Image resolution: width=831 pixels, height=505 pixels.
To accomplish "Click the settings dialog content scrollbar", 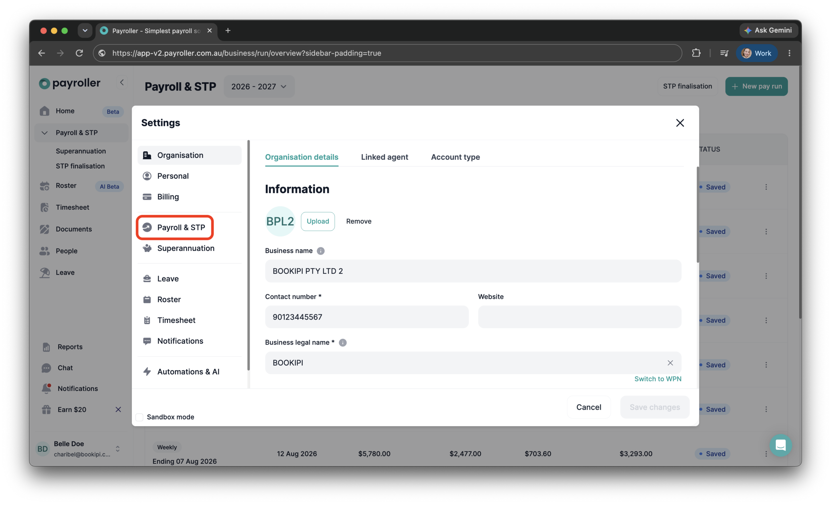I will click(698, 215).
